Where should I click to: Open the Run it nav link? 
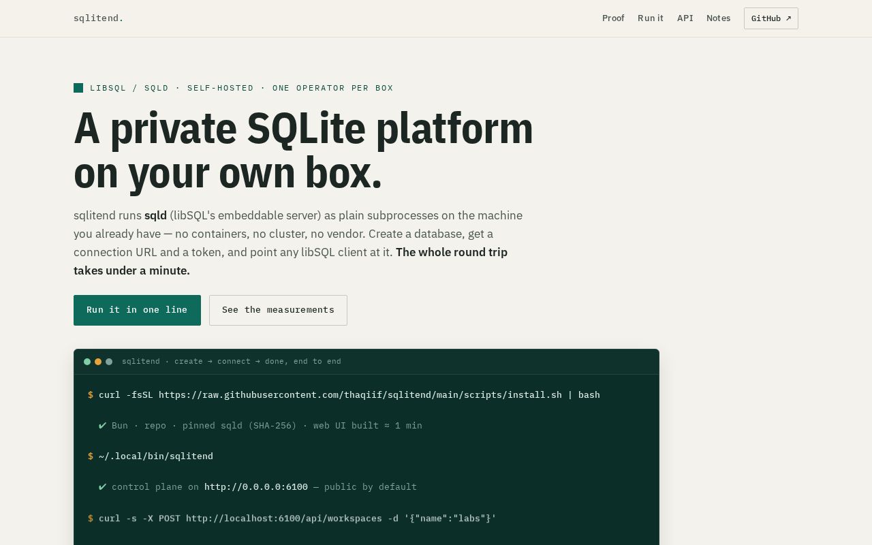pyautogui.click(x=651, y=18)
